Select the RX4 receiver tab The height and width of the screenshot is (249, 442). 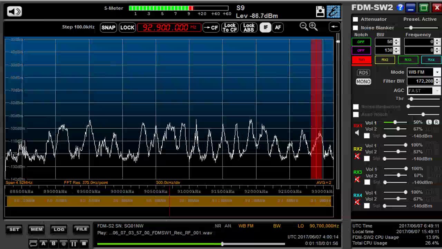pos(431,60)
